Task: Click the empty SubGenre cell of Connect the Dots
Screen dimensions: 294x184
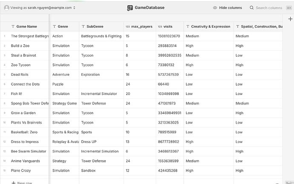Action: click(x=101, y=84)
